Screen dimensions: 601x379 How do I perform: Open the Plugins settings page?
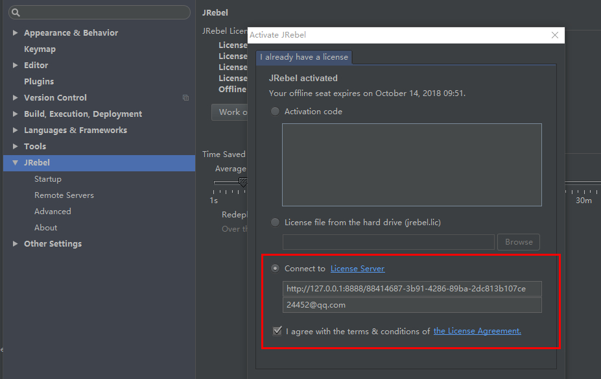click(39, 81)
